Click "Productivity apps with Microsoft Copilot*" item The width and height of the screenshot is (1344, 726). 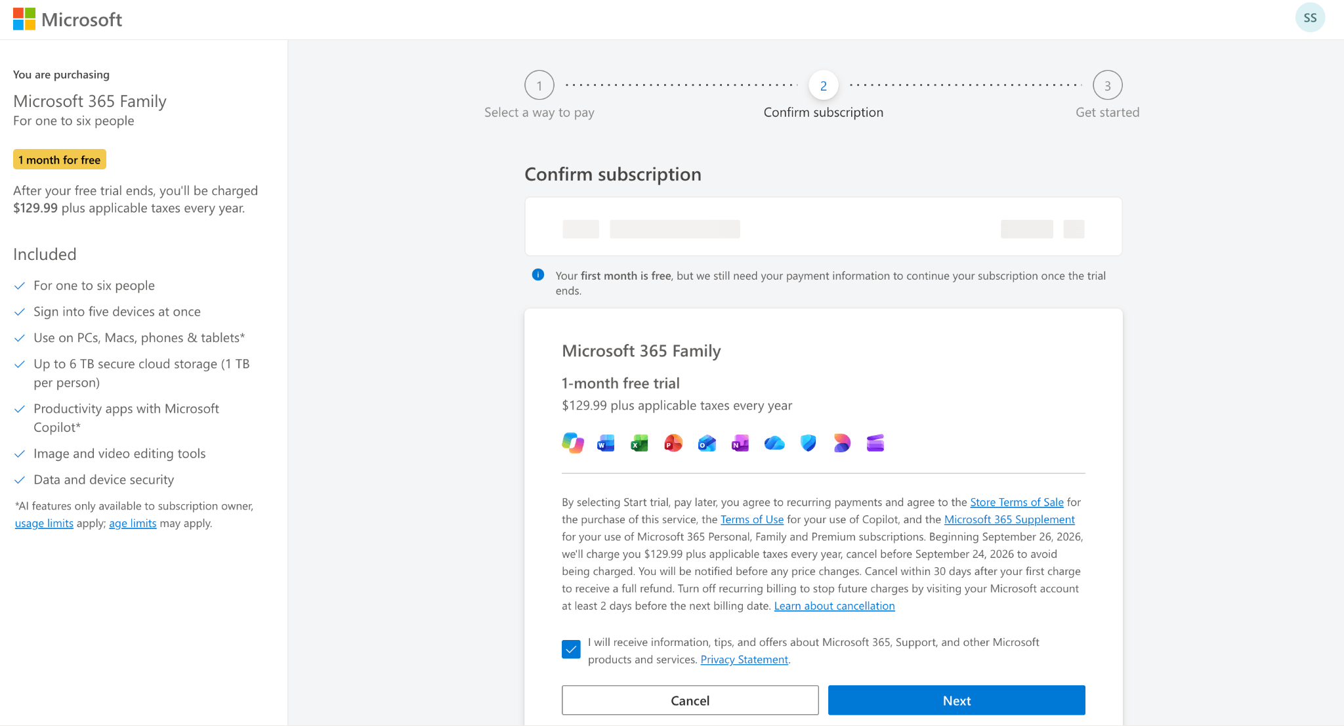coord(127,417)
